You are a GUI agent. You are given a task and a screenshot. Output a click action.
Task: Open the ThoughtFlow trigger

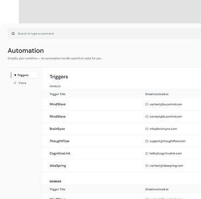(x=121, y=141)
